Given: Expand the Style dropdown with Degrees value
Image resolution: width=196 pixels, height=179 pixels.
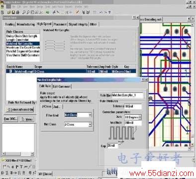Looking at the screenshot, I should click(x=140, y=117).
